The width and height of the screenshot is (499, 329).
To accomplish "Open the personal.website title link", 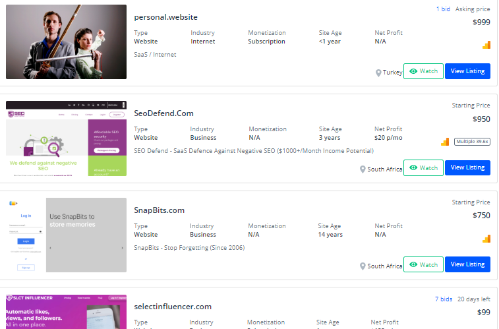I will [x=166, y=17].
